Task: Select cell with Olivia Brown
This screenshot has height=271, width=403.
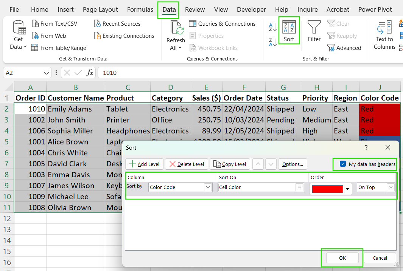Action: [76, 208]
